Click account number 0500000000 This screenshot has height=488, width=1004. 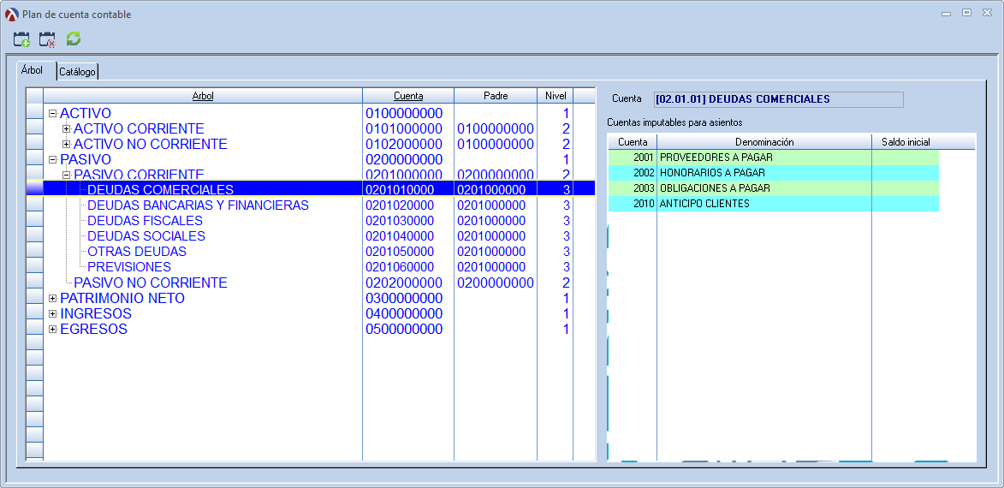pos(404,329)
